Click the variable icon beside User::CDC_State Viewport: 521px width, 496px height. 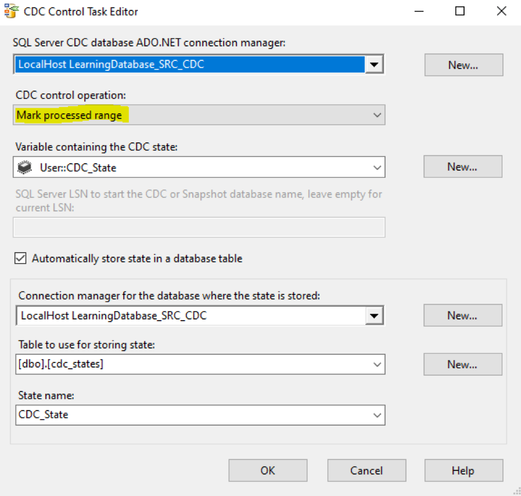pos(24,167)
